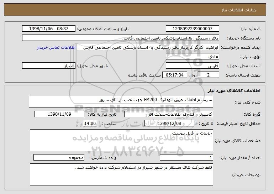Click the label توضیحات خریدار
The height and width of the screenshot is (194, 274).
coord(246,175)
